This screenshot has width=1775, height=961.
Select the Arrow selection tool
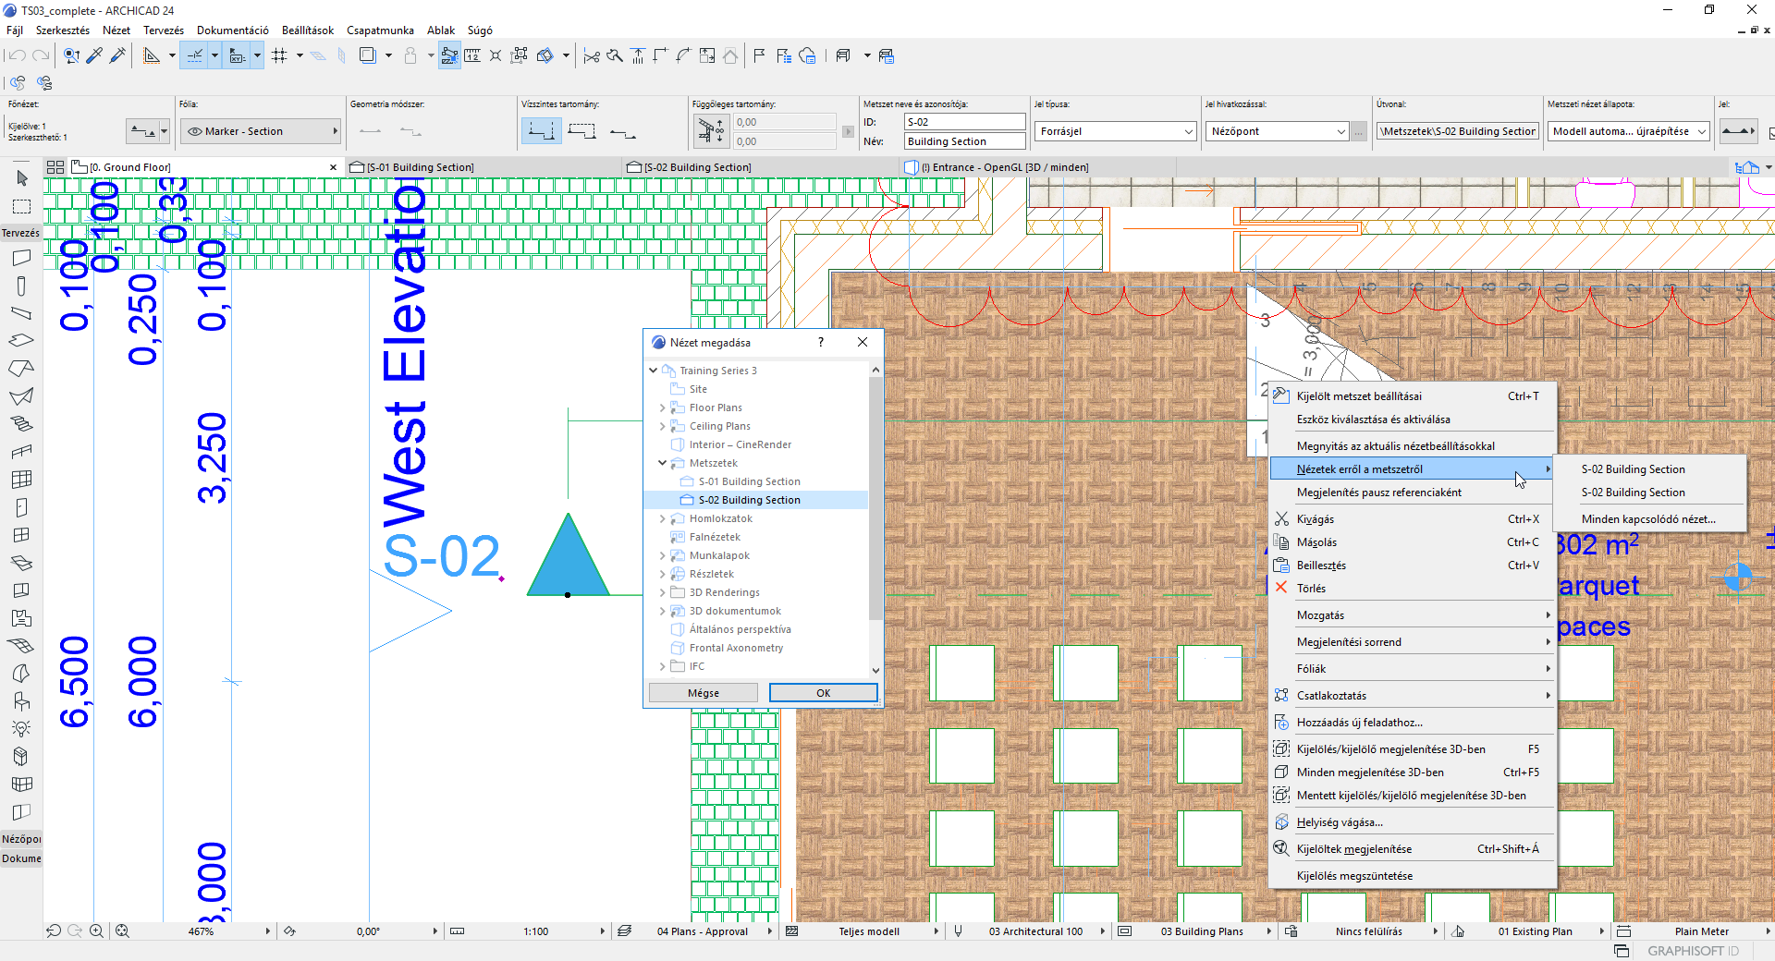[20, 179]
